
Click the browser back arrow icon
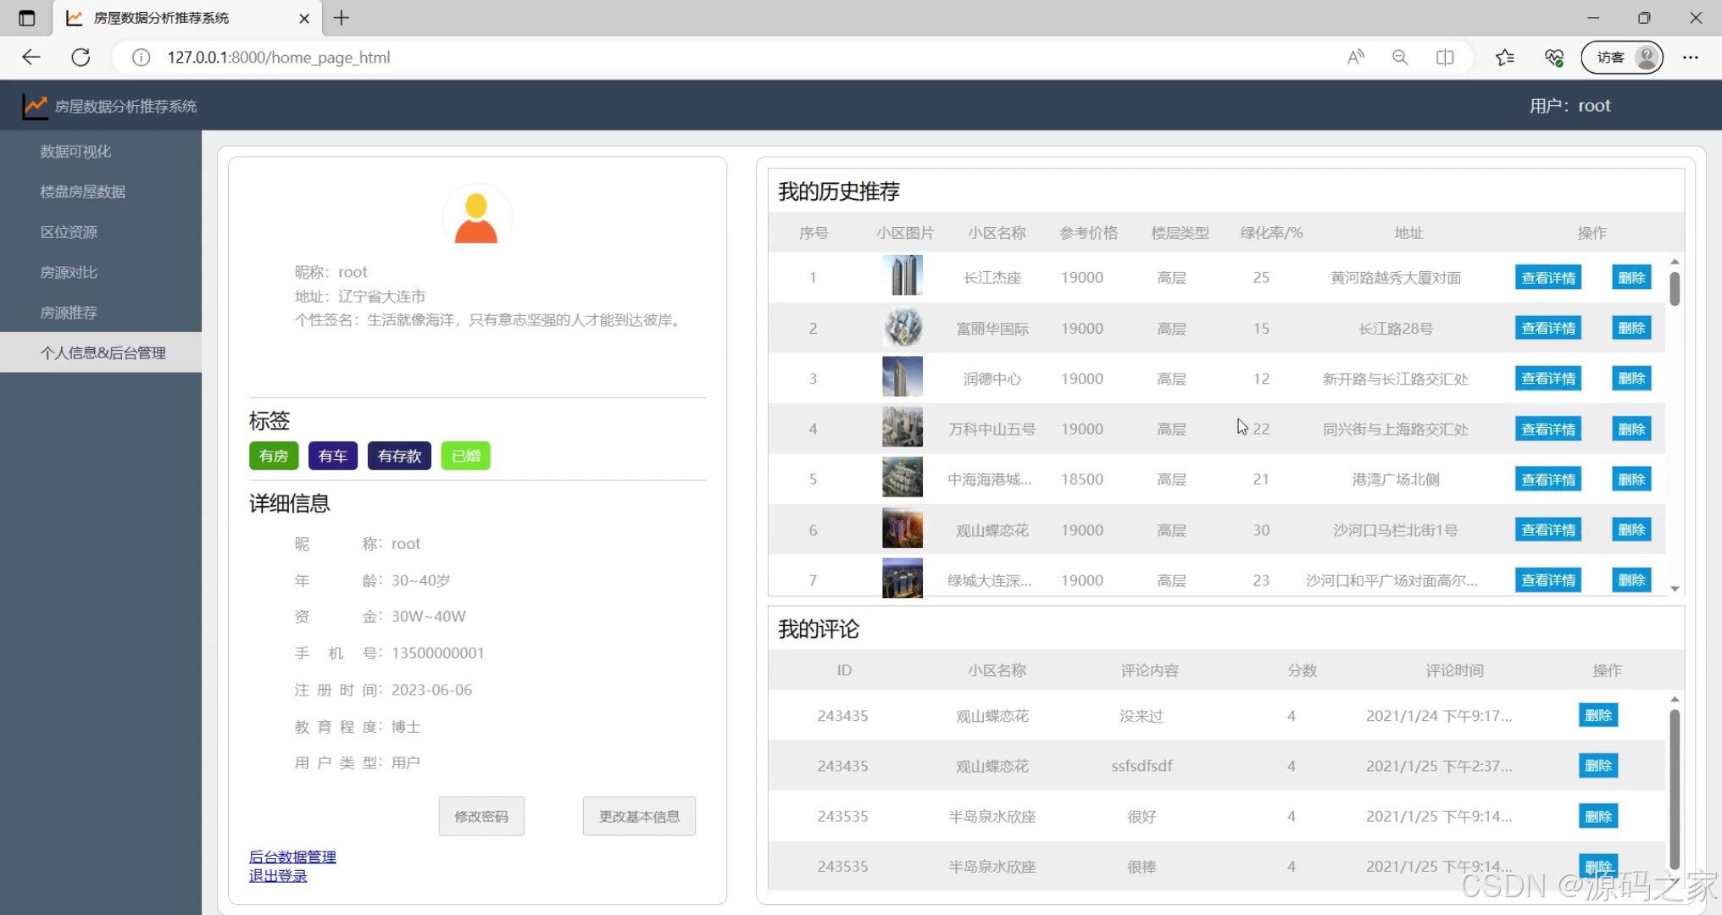point(31,57)
